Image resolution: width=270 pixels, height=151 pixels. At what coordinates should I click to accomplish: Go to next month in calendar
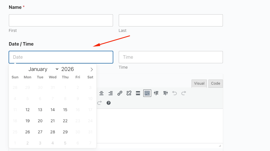click(x=92, y=70)
